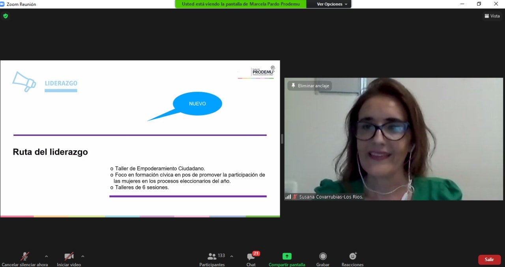Open the Chat panel icon

[251, 257]
